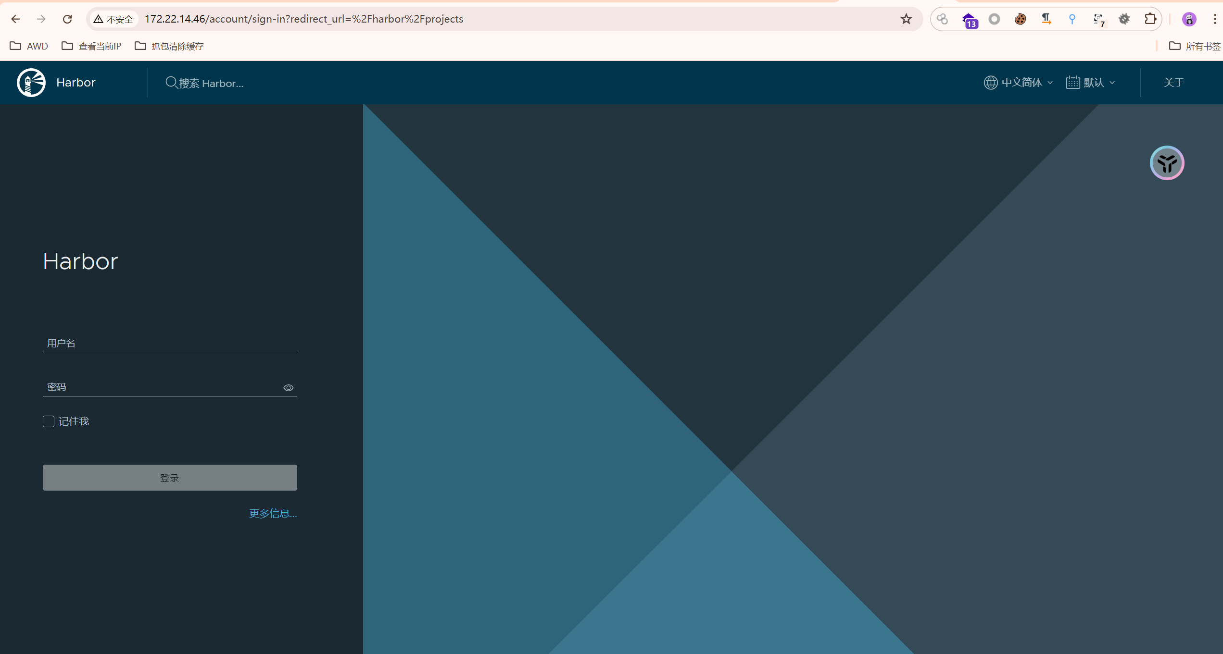Screen dimensions: 1223x654
Task: Click the cookie extension icon
Action: click(x=1020, y=19)
